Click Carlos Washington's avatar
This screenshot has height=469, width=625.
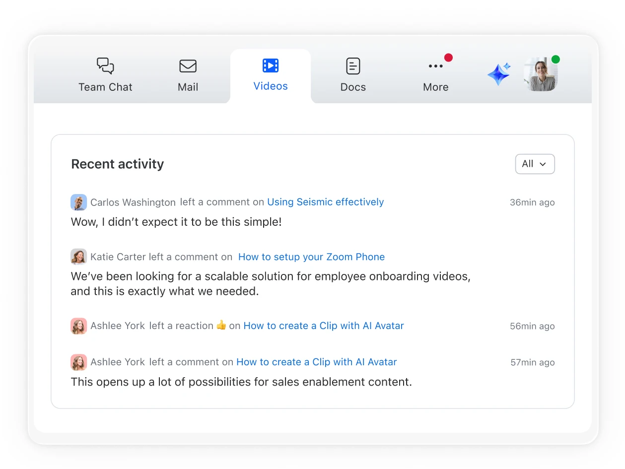pyautogui.click(x=78, y=202)
